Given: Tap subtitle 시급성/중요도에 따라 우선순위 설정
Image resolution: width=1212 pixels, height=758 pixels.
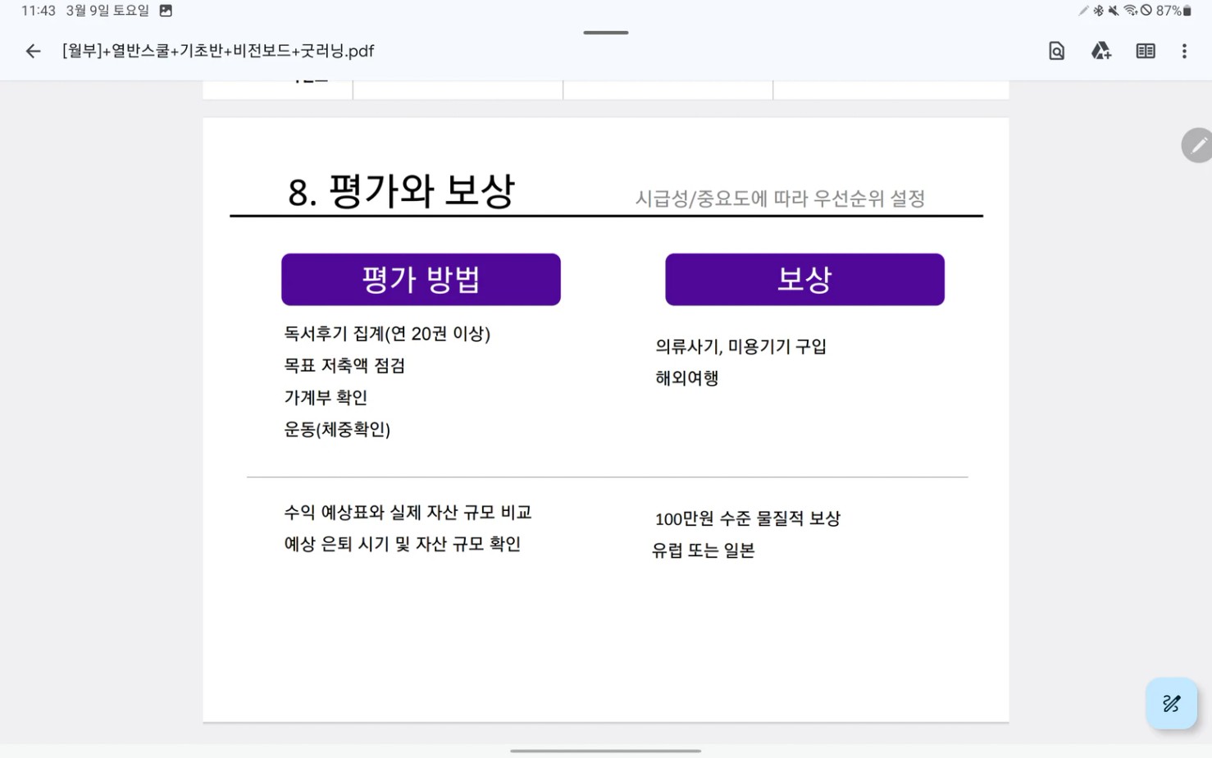Looking at the screenshot, I should coord(780,199).
